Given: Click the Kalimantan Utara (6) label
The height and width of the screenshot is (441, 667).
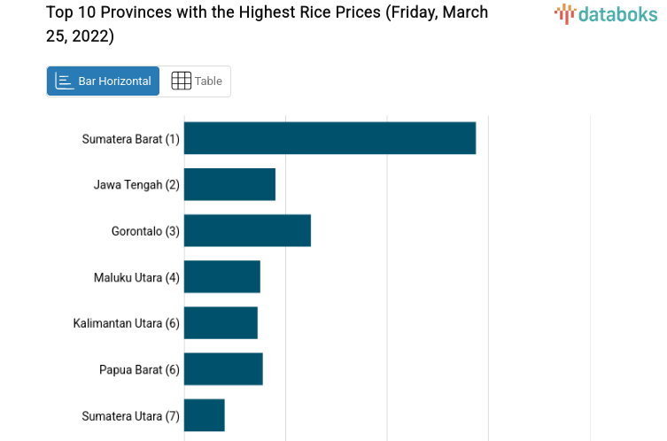Looking at the screenshot, I should click(126, 323).
